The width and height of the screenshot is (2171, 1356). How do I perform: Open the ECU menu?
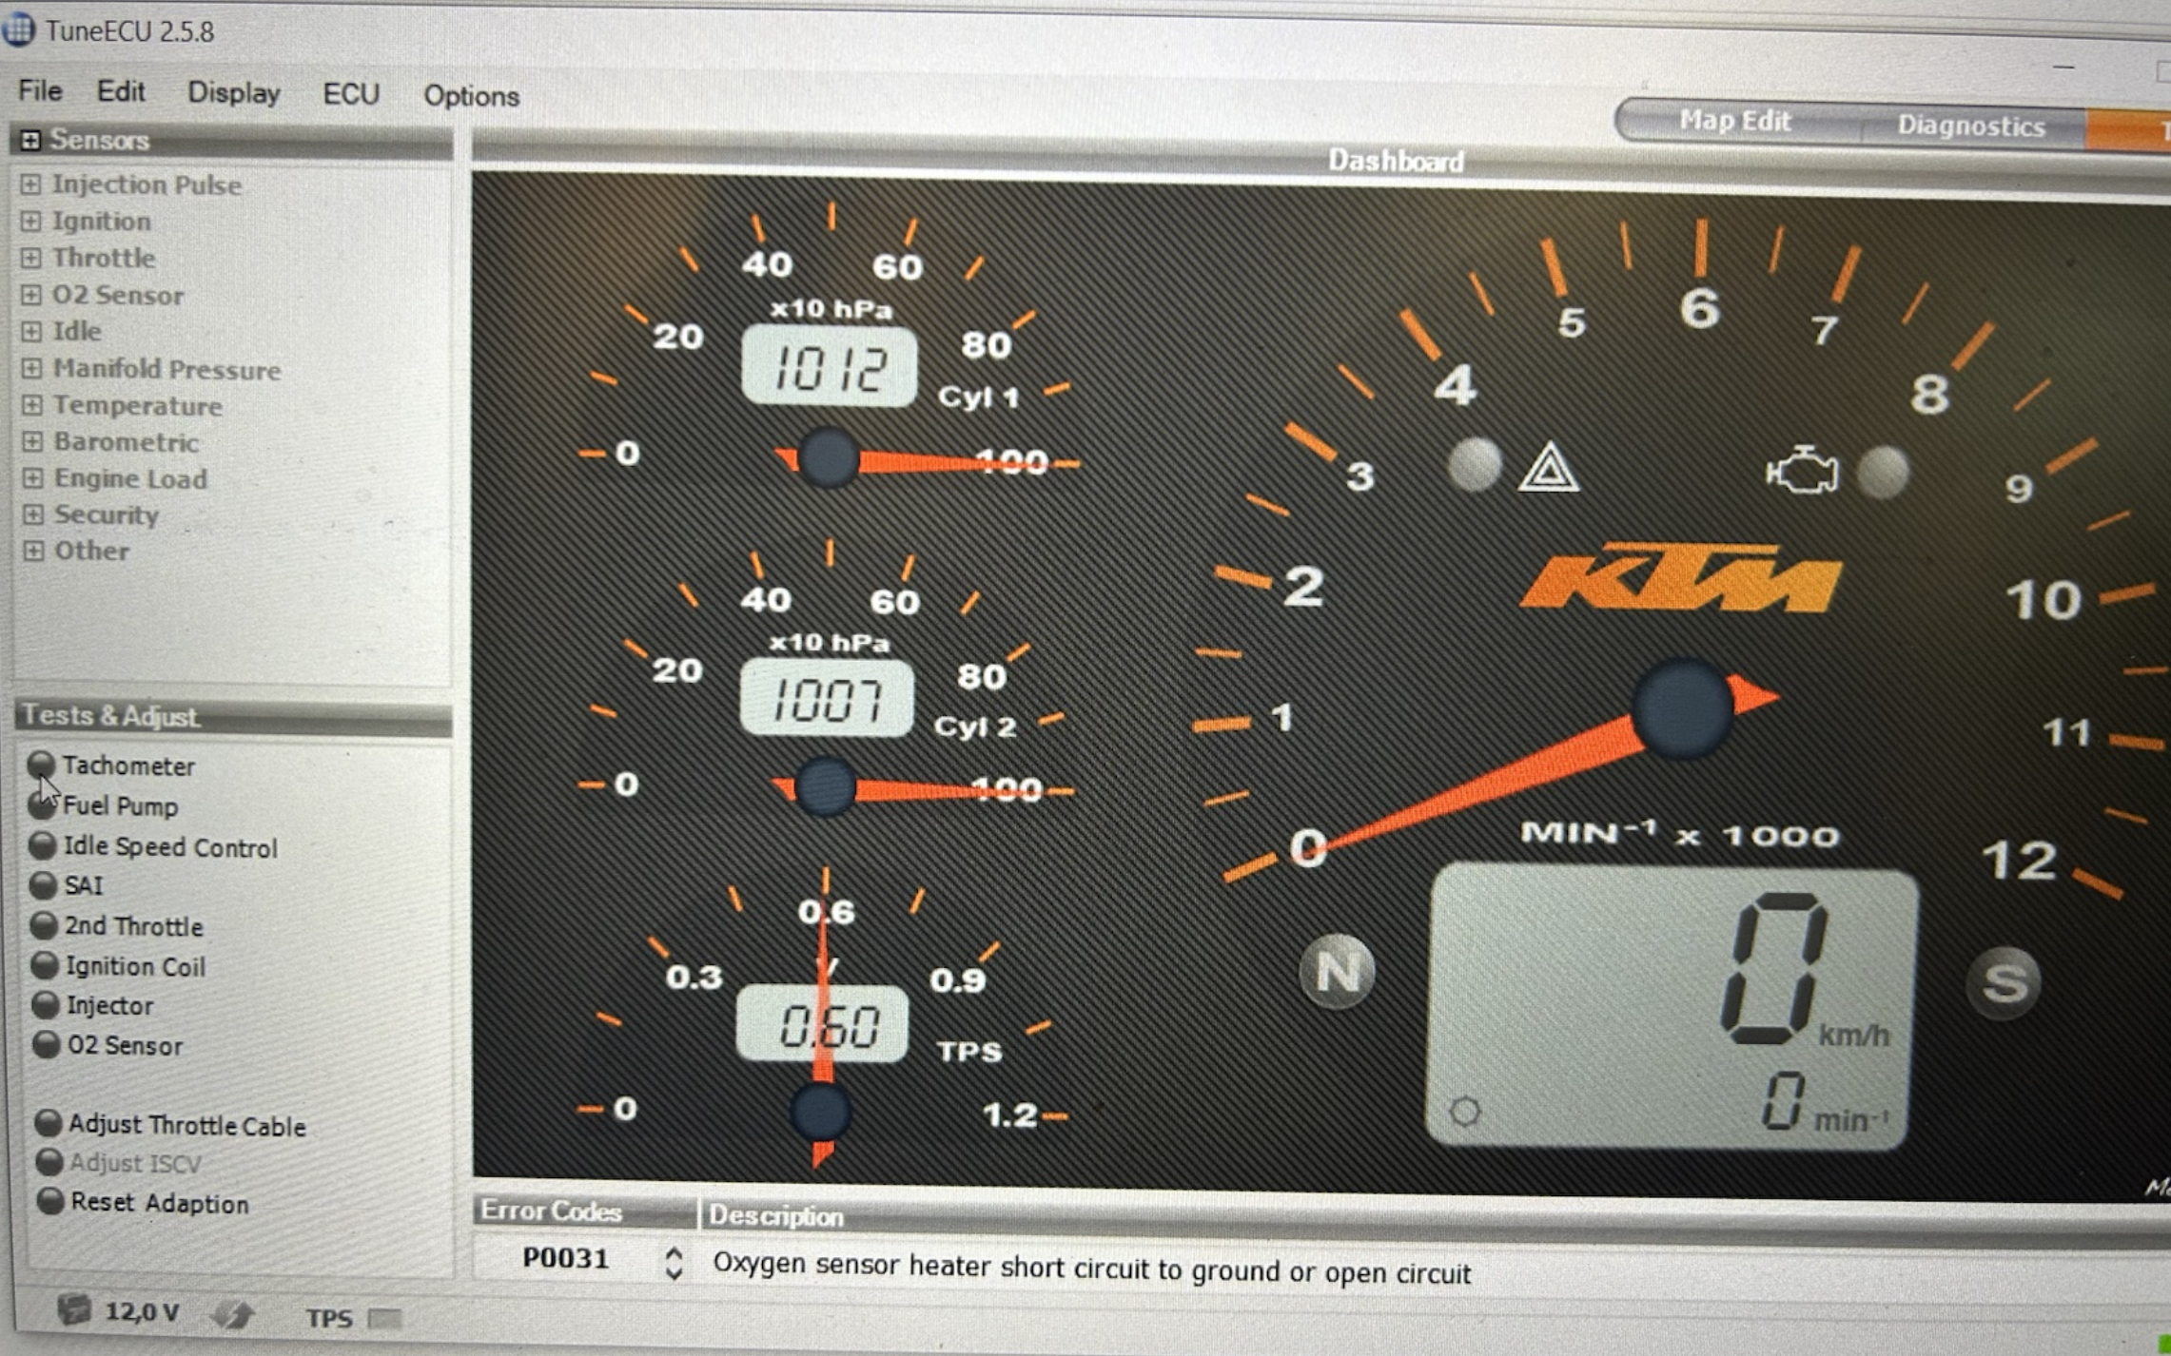coord(351,93)
